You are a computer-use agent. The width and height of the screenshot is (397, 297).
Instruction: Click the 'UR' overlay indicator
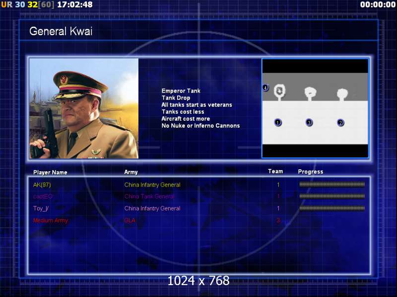[x=7, y=4]
